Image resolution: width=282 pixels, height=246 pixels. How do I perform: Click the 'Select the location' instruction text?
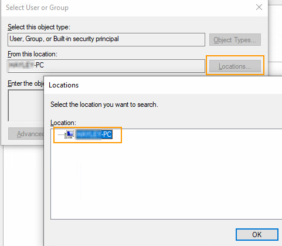(x=104, y=105)
